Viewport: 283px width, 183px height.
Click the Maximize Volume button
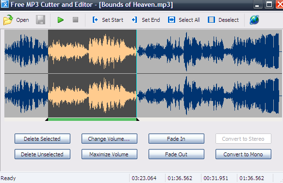click(x=109, y=154)
